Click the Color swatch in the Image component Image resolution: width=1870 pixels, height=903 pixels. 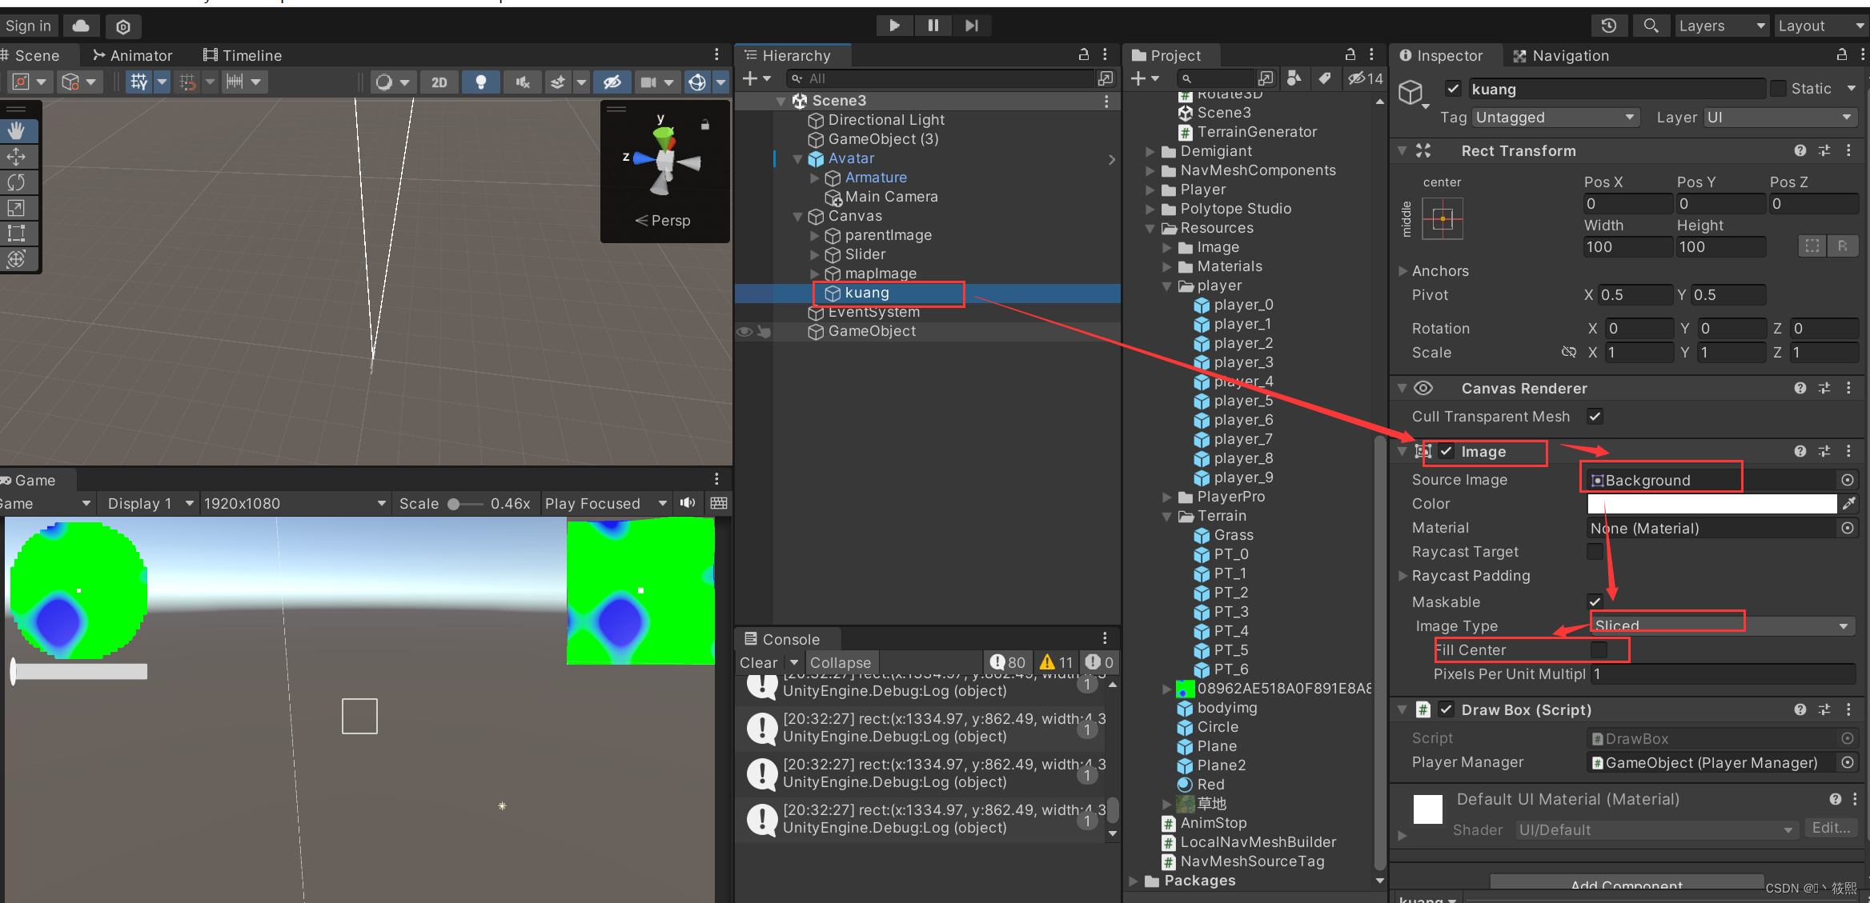tap(1711, 503)
